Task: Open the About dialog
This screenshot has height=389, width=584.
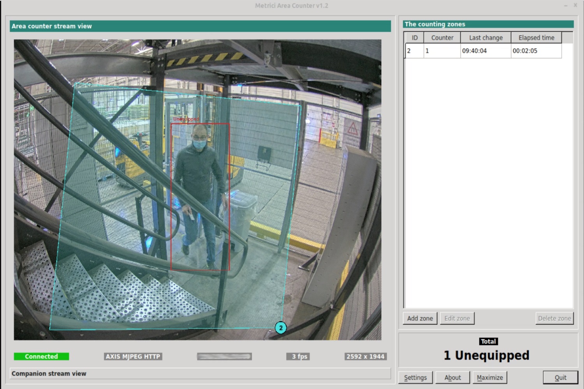Action: coord(452,377)
